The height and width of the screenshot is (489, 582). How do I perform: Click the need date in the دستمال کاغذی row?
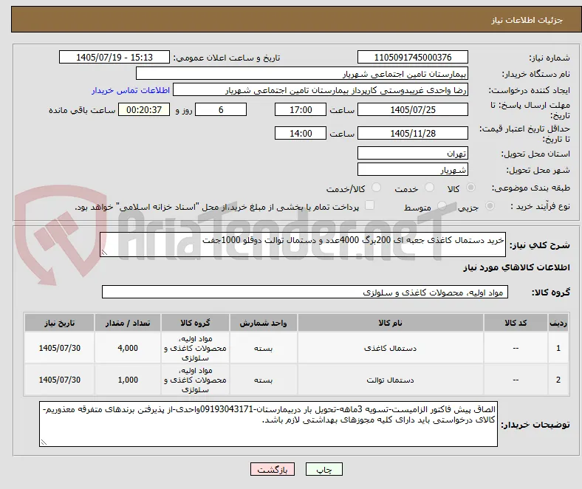(x=59, y=348)
